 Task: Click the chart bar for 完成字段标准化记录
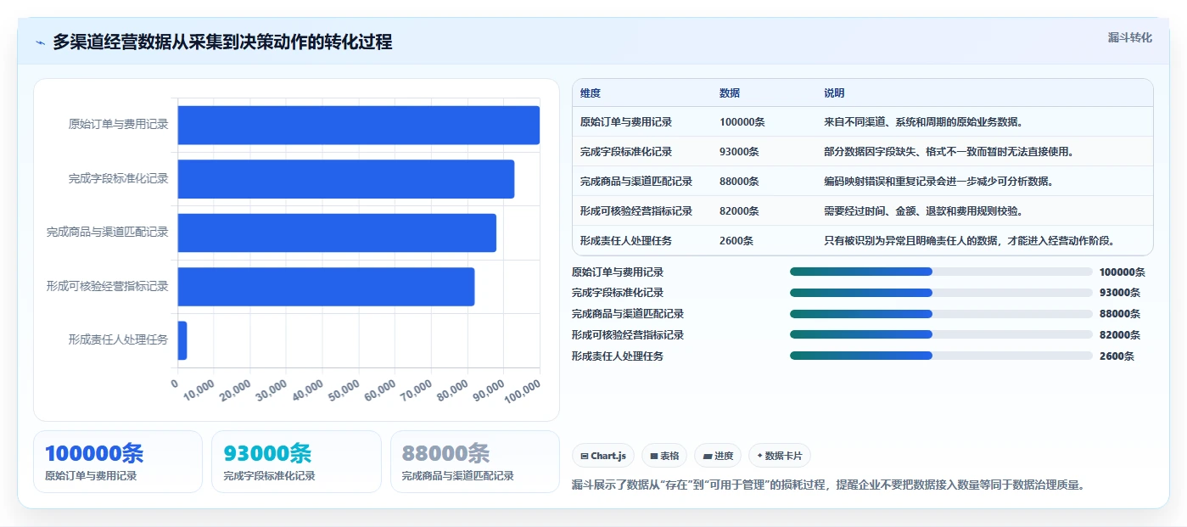[346, 179]
